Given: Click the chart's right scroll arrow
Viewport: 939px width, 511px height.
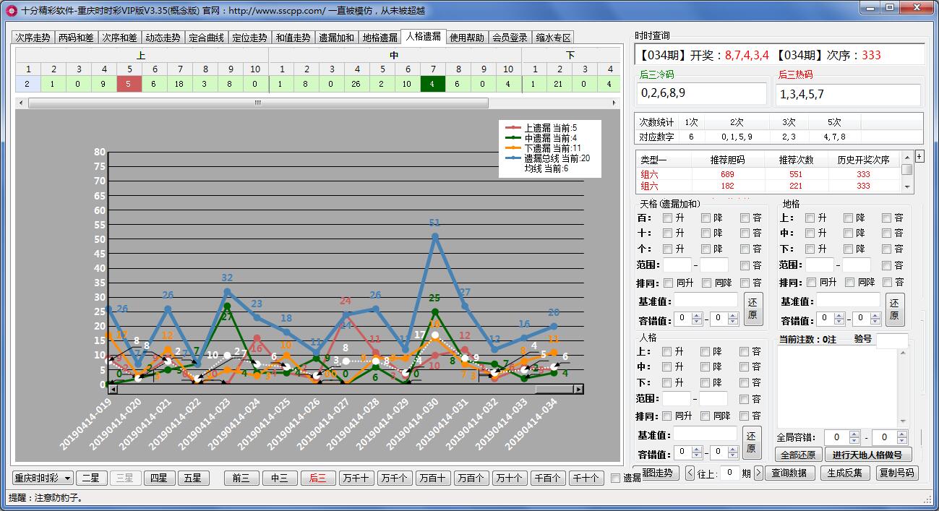Looking at the screenshot, I should click(x=578, y=389).
